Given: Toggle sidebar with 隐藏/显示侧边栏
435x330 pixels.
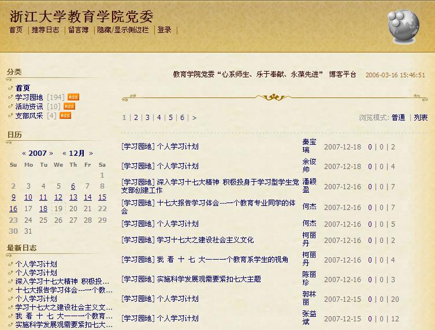Looking at the screenshot, I should coord(122,30).
